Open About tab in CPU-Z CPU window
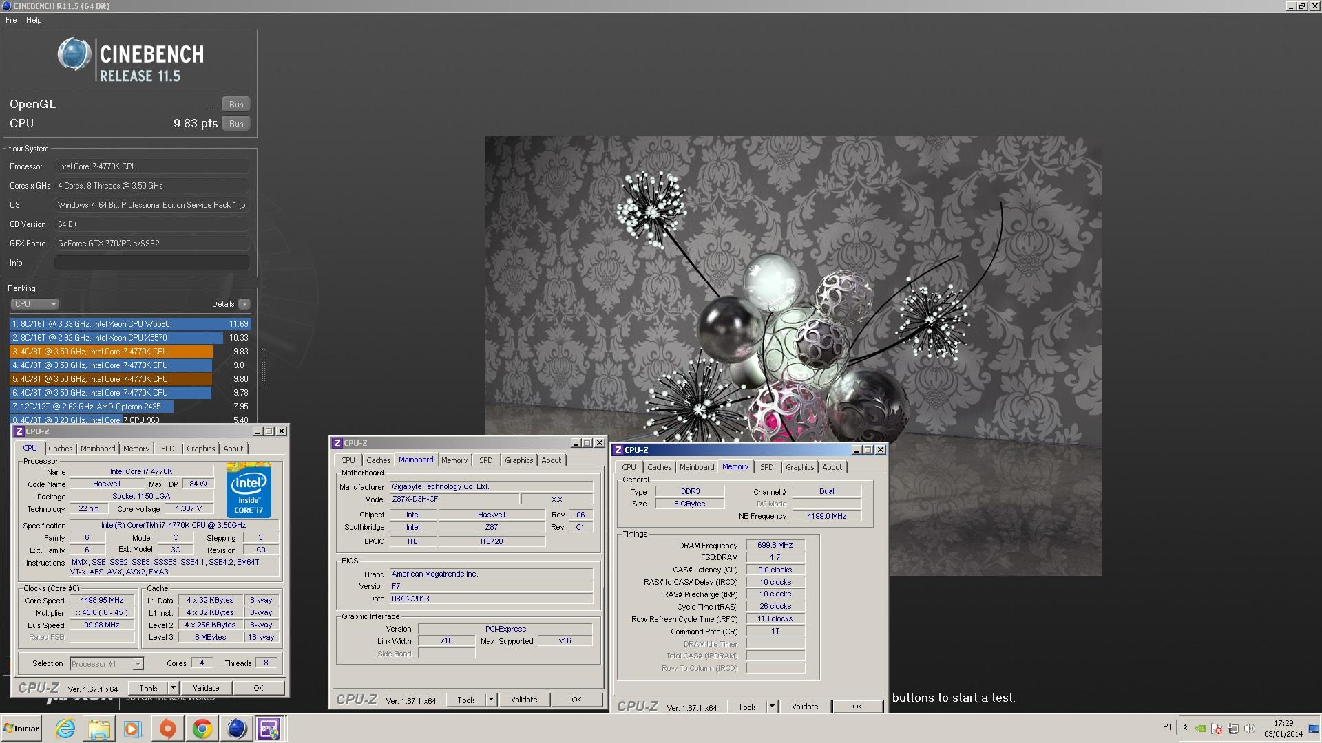This screenshot has width=1322, height=743. pos(233,449)
